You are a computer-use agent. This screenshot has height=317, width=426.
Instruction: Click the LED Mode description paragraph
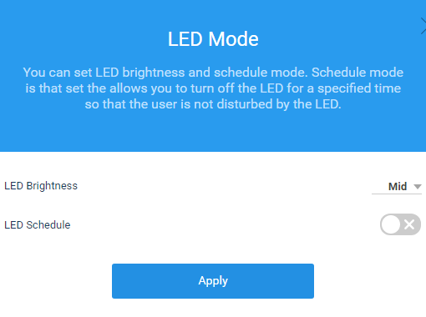(x=213, y=88)
